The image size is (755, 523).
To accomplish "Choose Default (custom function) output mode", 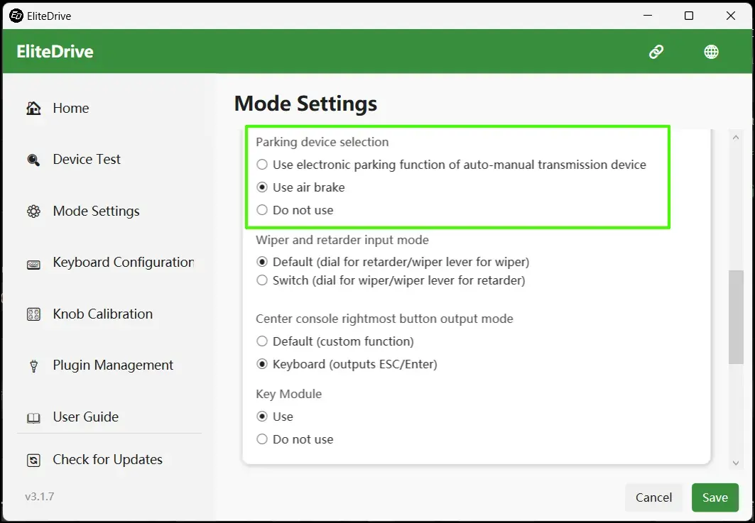I will [x=262, y=341].
